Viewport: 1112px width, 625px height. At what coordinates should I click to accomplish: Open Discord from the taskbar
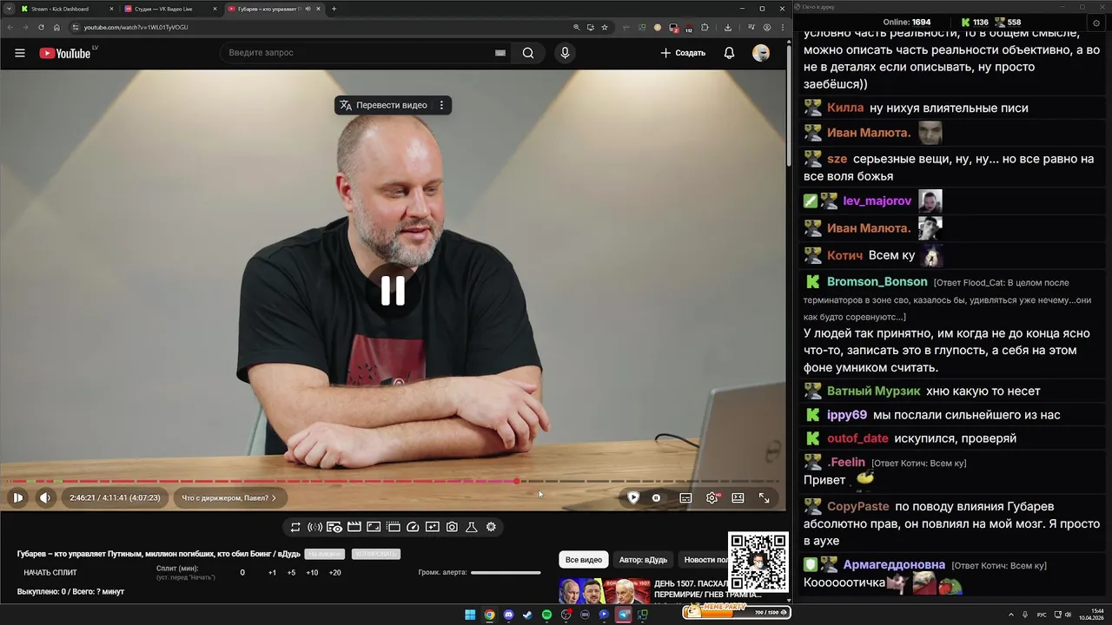coord(508,615)
